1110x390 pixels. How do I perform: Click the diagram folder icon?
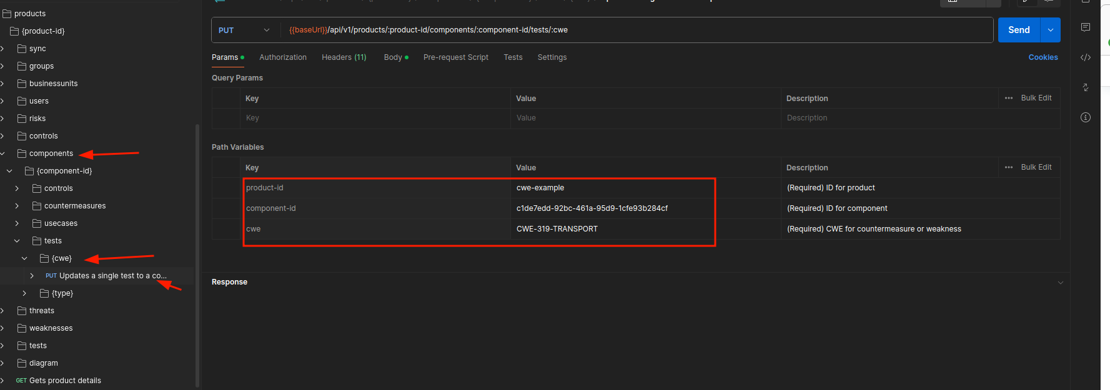point(22,363)
